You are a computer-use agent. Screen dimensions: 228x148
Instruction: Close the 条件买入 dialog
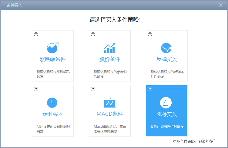click(x=221, y=5)
